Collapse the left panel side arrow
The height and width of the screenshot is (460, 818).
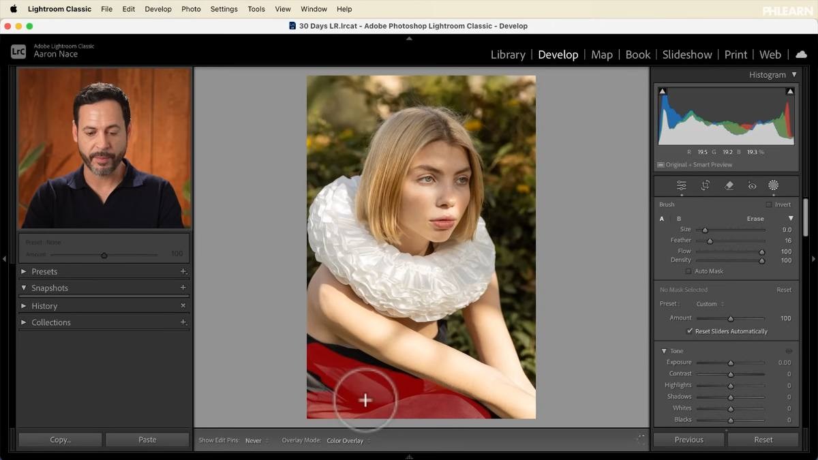(x=5, y=259)
